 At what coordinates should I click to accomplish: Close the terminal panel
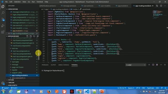[165, 65]
